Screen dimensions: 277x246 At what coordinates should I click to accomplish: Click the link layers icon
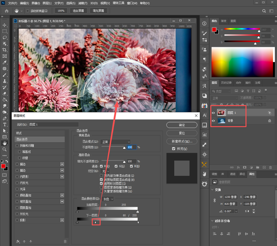click(232, 167)
